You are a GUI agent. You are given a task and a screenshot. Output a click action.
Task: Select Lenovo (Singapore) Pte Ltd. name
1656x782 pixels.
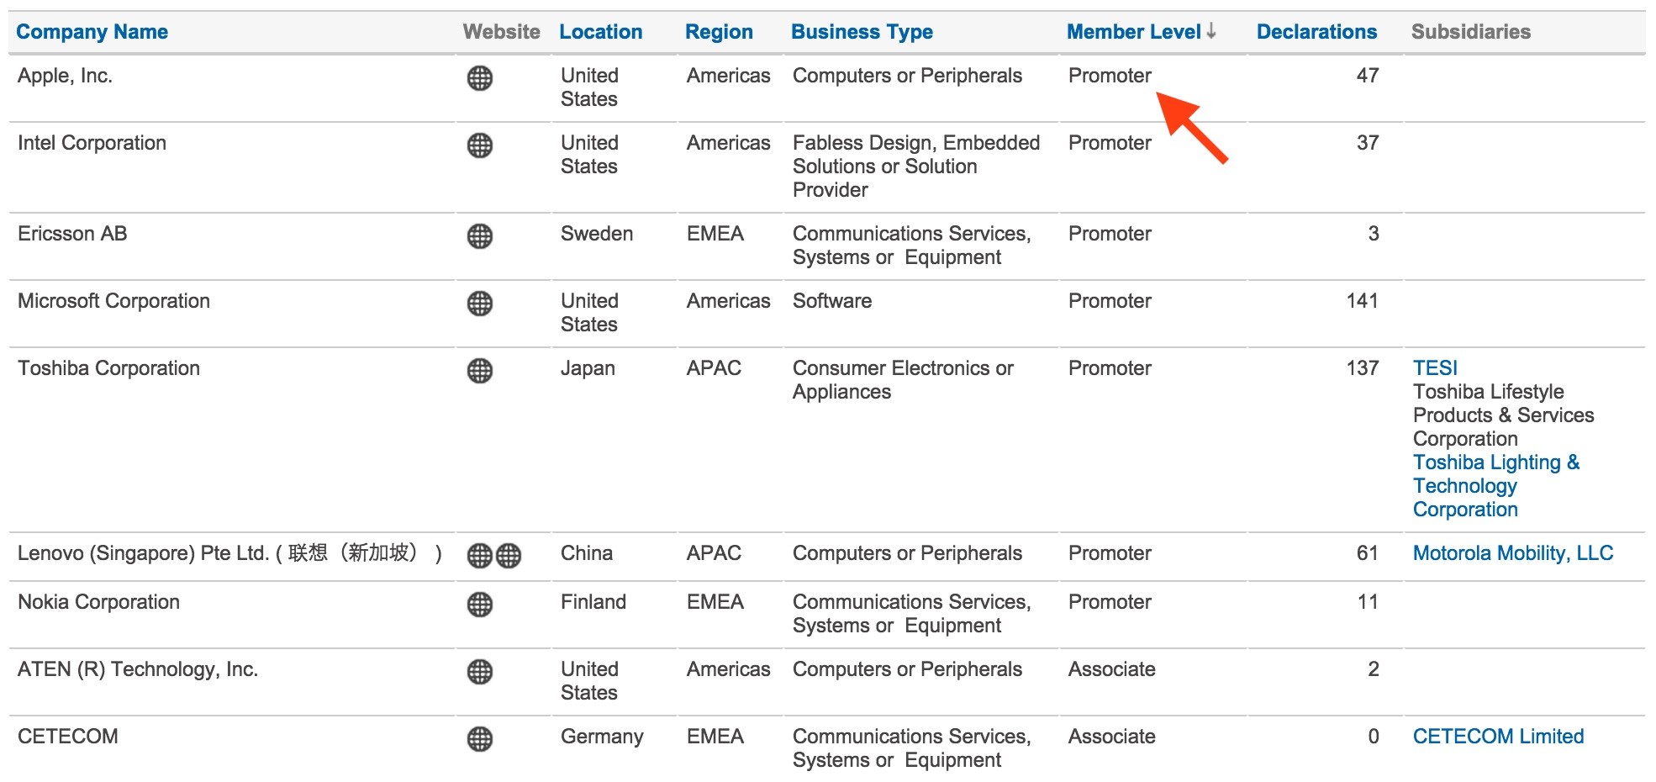(229, 553)
